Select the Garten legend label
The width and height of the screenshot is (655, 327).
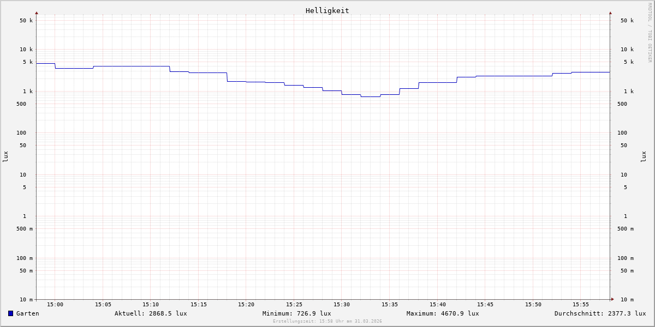[27, 313]
